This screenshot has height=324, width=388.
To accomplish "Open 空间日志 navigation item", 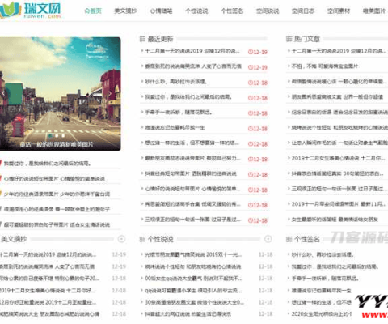I will pyautogui.click(x=303, y=11).
